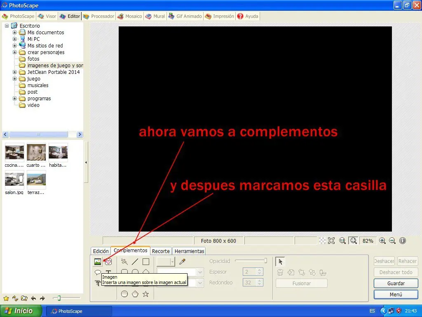The width and height of the screenshot is (422, 317).
Task: Click the fit-to-screen zoom icon
Action: tap(353, 241)
